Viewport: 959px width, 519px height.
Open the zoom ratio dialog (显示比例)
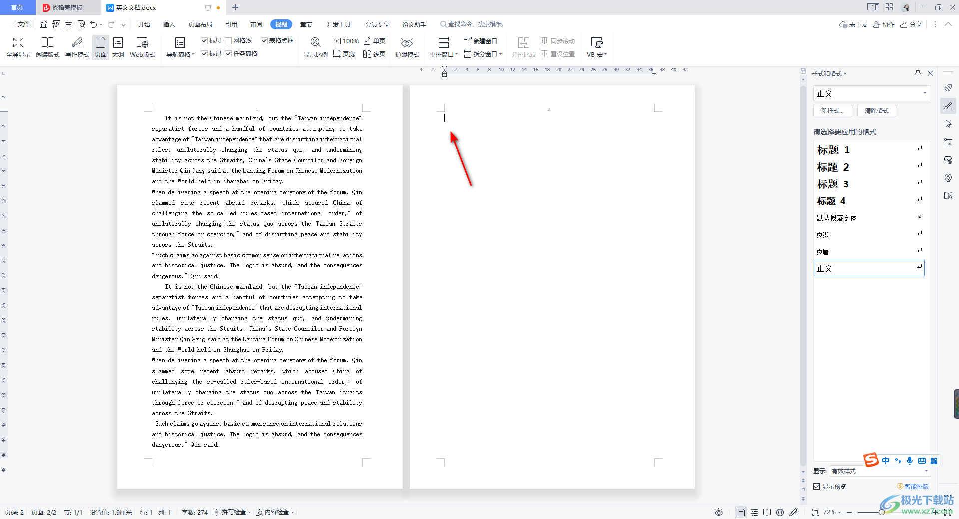click(316, 48)
